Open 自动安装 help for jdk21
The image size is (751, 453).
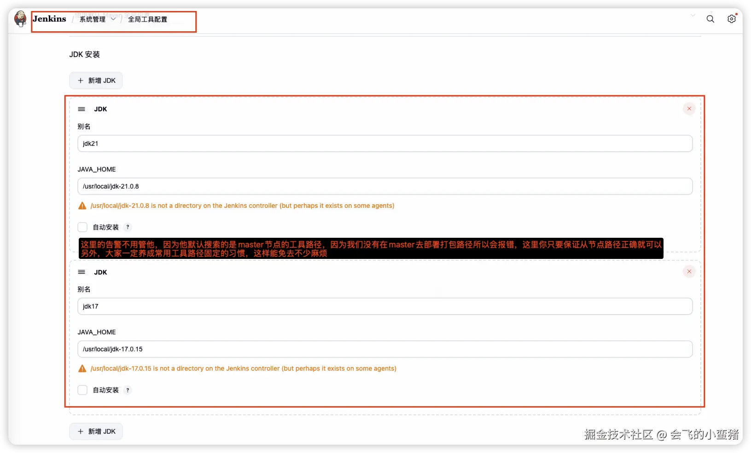128,227
